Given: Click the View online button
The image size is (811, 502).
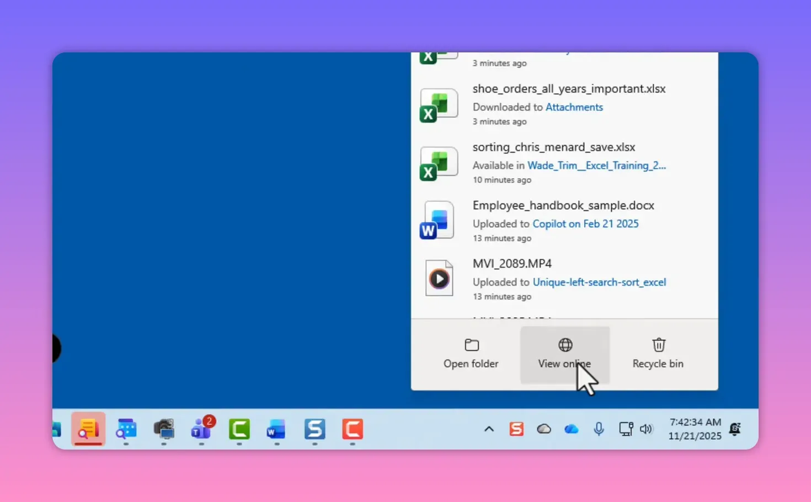Looking at the screenshot, I should [x=564, y=353].
